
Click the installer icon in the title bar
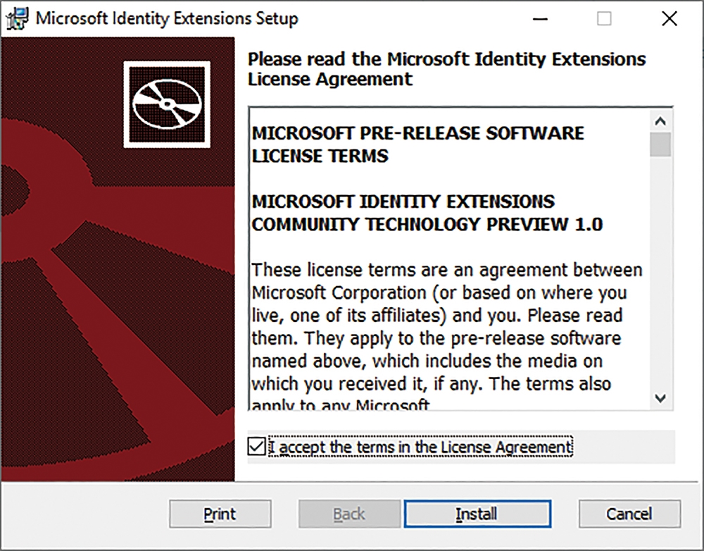(17, 18)
